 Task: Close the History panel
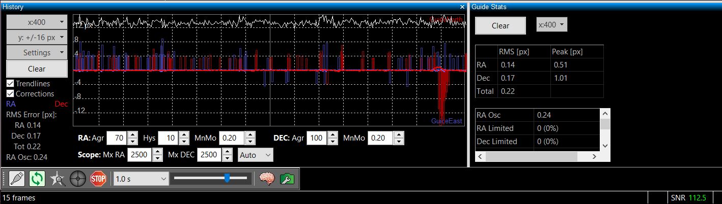click(x=462, y=7)
